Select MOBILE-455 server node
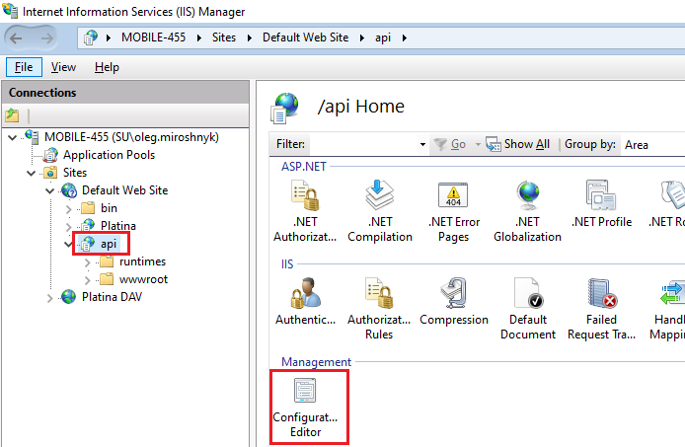 (x=131, y=137)
